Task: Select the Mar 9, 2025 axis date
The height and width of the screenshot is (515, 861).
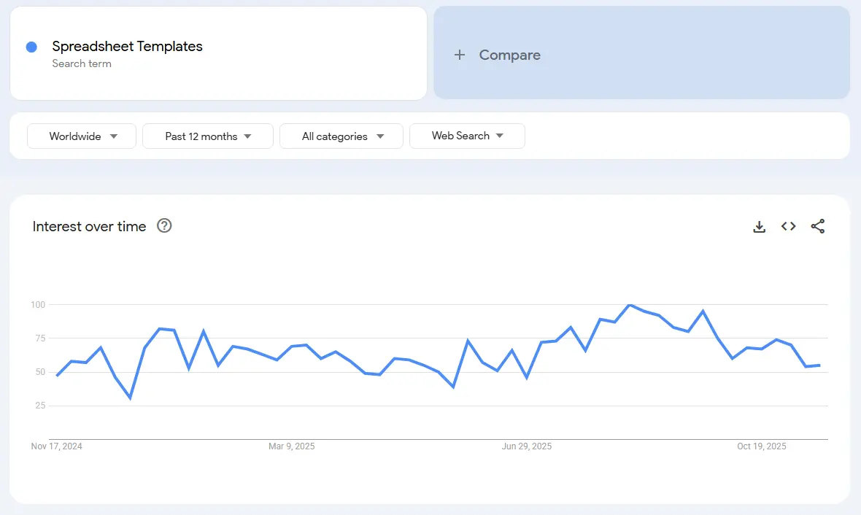Action: [292, 446]
